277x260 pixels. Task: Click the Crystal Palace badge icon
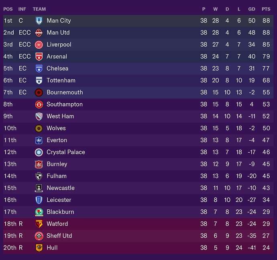(39, 152)
